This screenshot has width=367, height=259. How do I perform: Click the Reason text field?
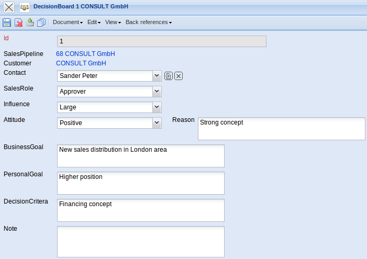point(281,129)
